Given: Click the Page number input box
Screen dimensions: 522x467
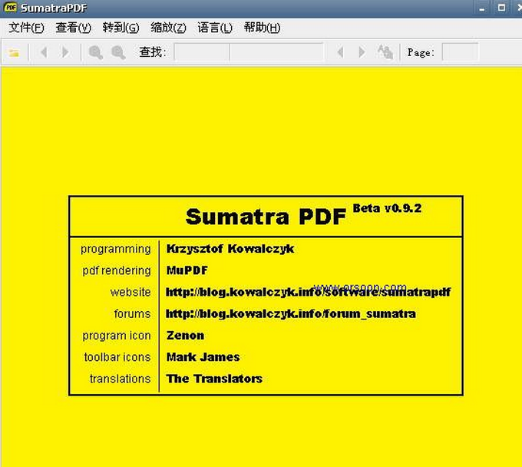Looking at the screenshot, I should (x=461, y=52).
